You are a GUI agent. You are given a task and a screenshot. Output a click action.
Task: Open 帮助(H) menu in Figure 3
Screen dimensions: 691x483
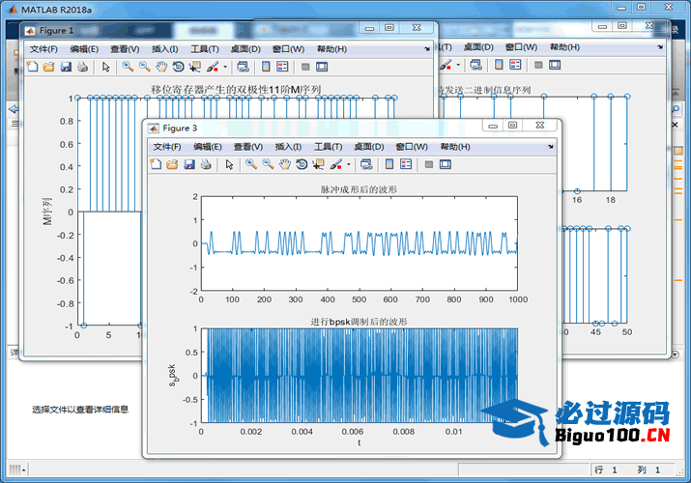click(455, 147)
